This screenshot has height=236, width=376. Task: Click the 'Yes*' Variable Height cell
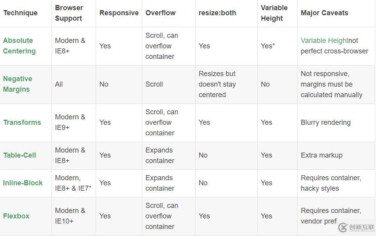(x=268, y=46)
